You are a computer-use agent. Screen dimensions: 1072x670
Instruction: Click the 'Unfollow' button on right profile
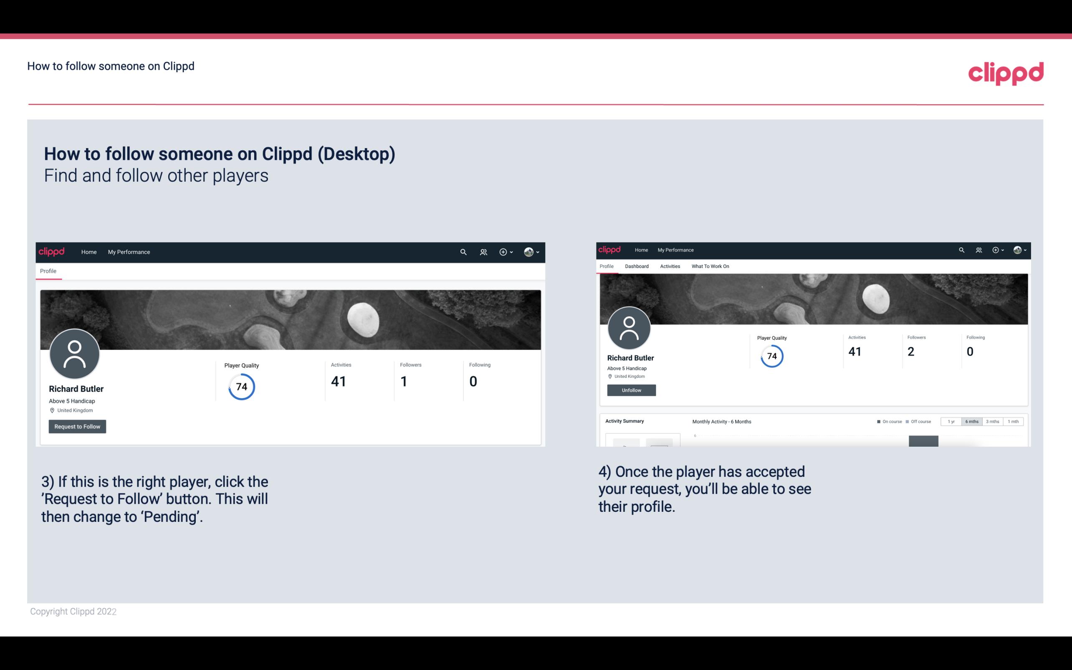point(631,390)
